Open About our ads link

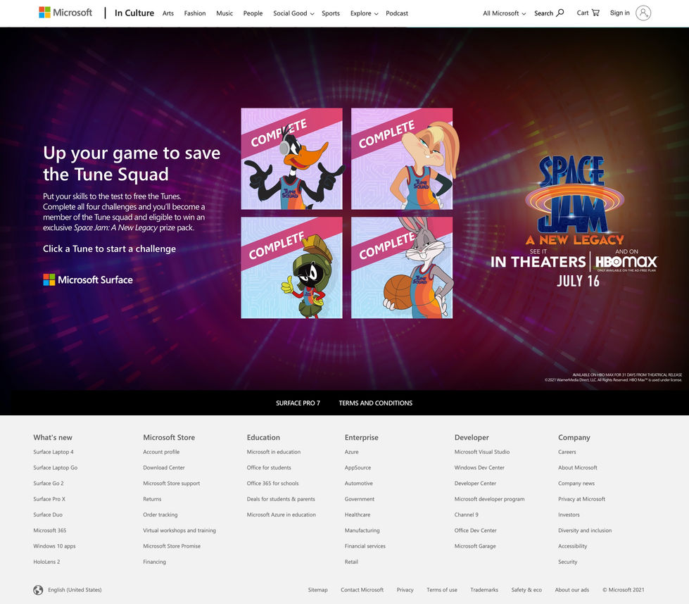click(x=572, y=590)
